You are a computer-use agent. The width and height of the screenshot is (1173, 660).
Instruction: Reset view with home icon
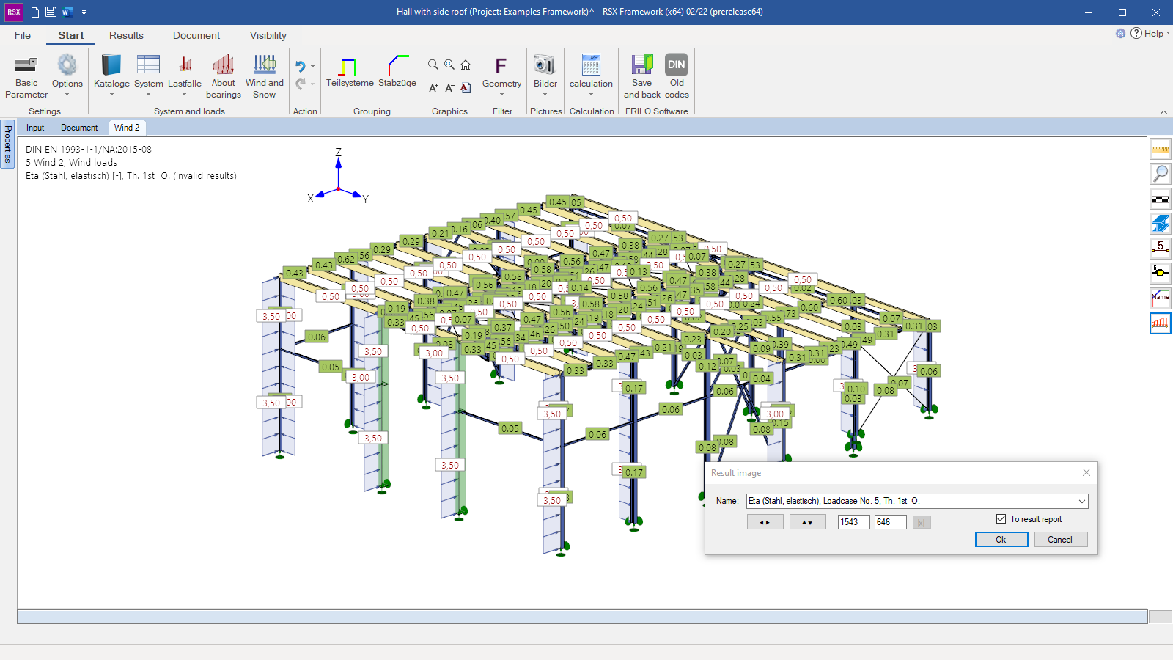point(466,65)
